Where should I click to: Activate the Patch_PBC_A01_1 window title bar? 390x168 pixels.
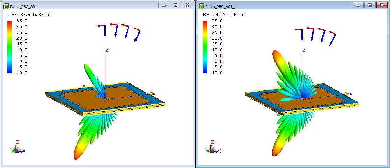point(280,6)
